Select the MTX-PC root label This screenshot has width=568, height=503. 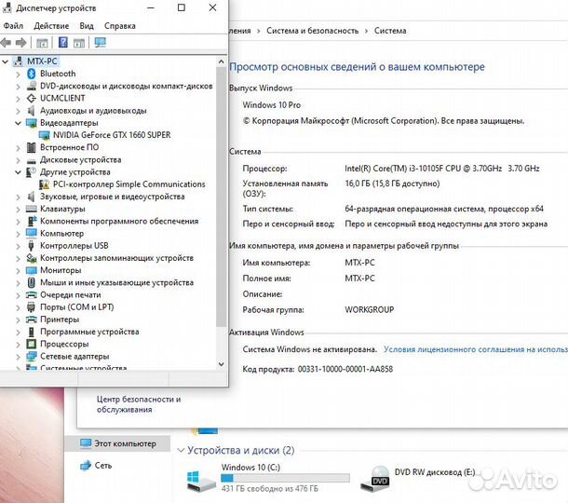tap(43, 61)
